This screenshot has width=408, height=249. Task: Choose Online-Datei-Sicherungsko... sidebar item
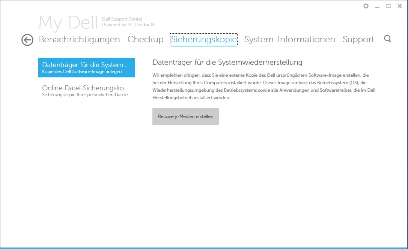point(87,91)
